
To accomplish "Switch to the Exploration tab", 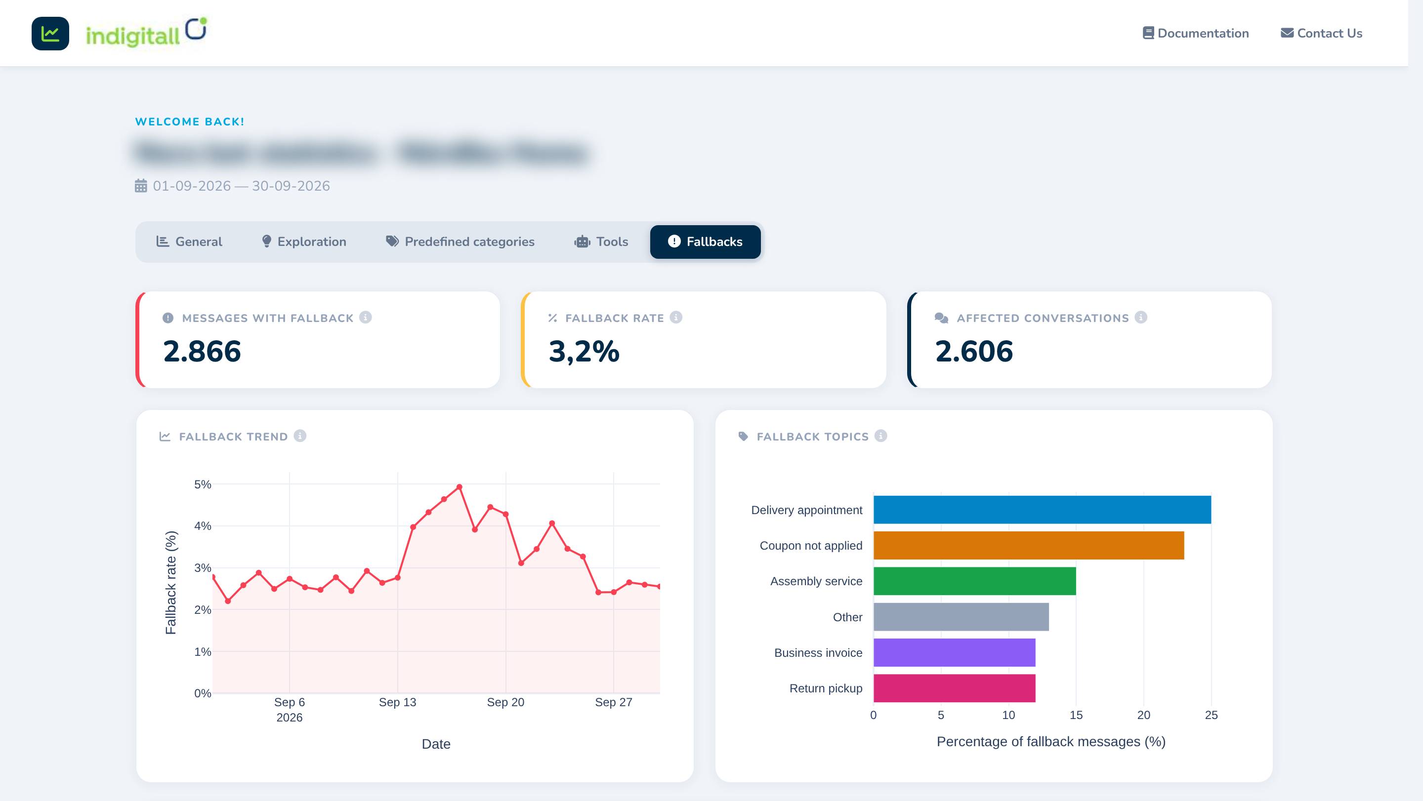I will click(304, 242).
